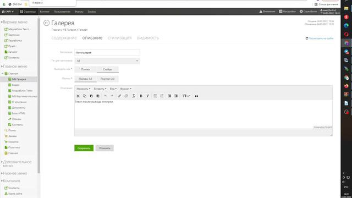Open the Страницы menu item
352x198 pixels.
pos(28,12)
